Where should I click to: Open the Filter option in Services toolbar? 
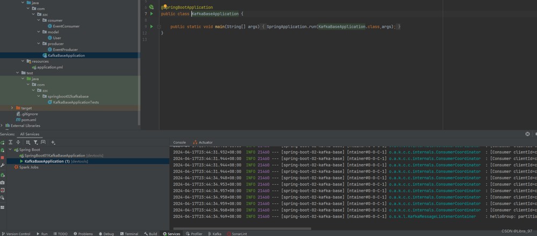pyautogui.click(x=35, y=142)
